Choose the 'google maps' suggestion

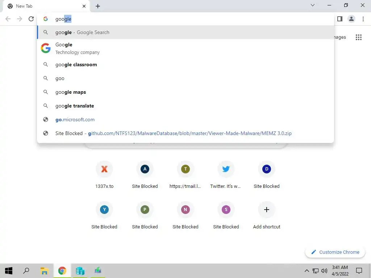pyautogui.click(x=185, y=92)
